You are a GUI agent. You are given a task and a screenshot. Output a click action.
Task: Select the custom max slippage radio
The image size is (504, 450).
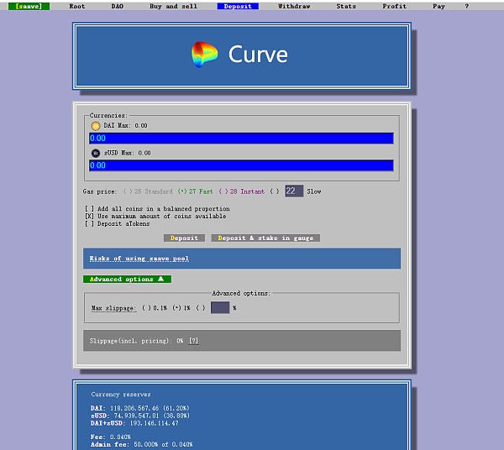tap(201, 308)
